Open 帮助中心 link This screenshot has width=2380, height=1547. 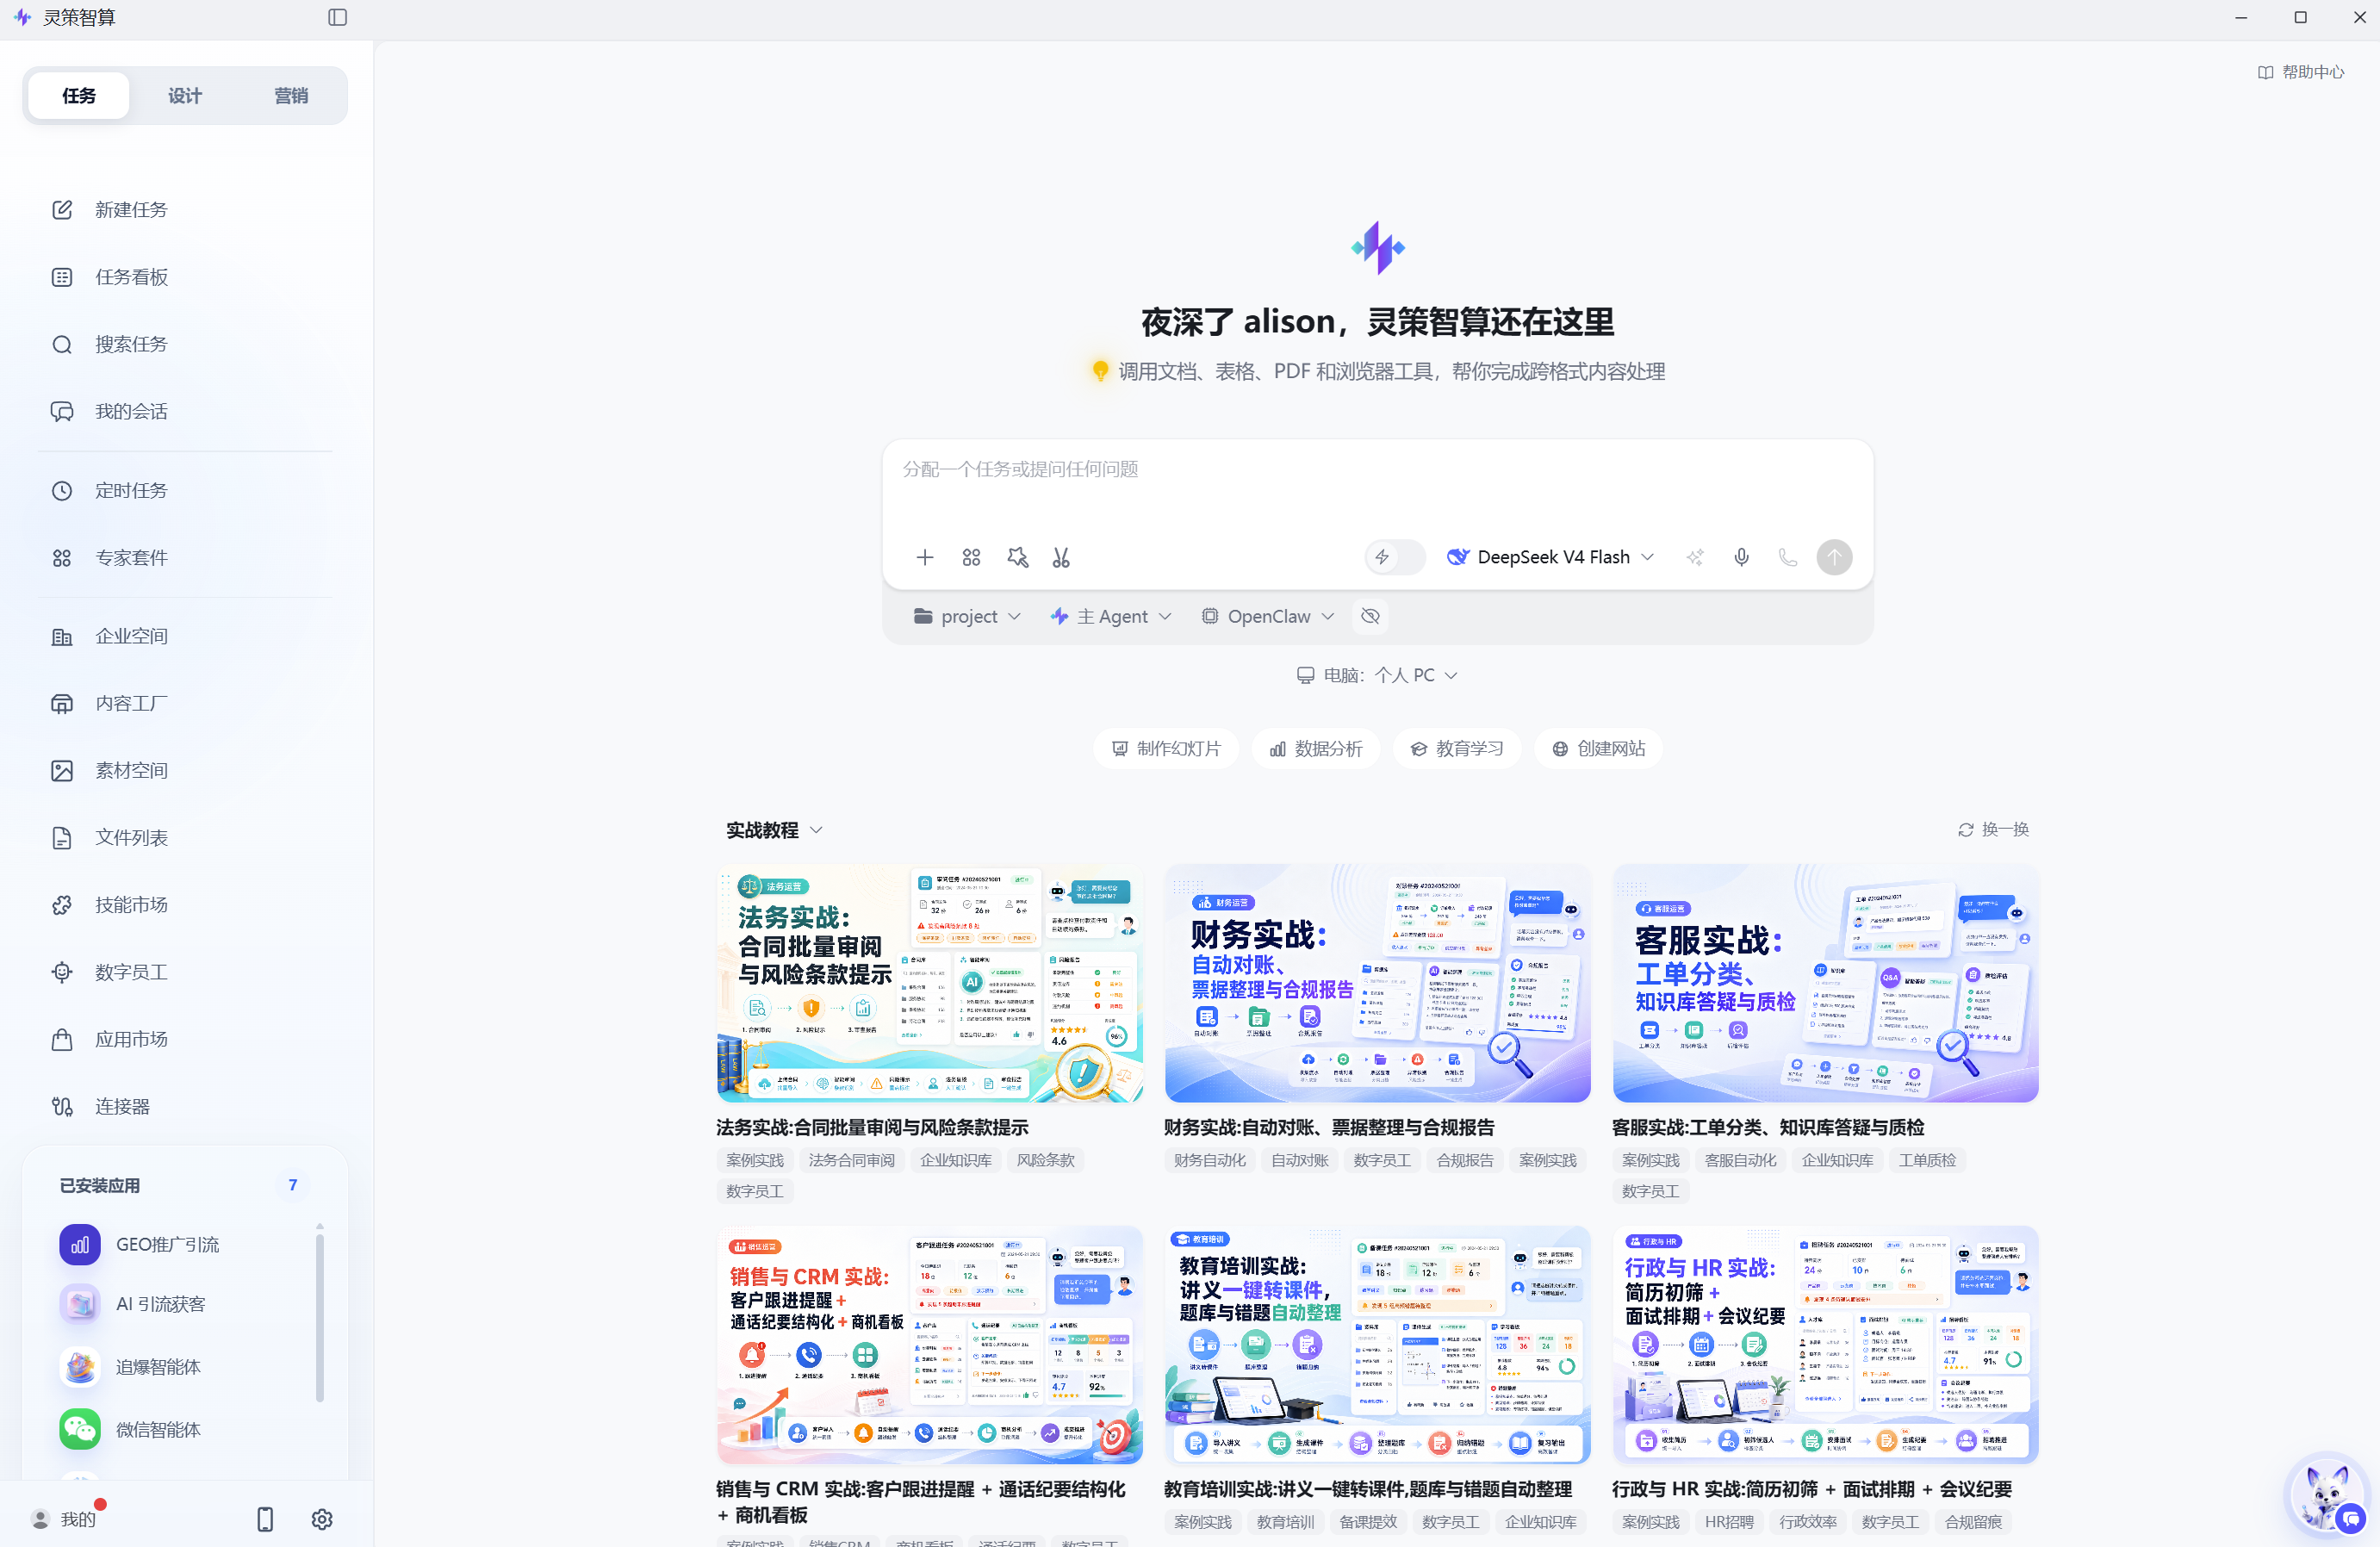click(x=2301, y=72)
